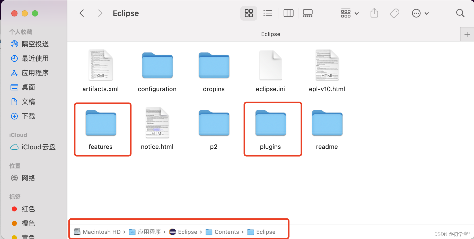Viewport: 474px width, 239px height.
Task: Click the Tags toolbar icon
Action: click(394, 13)
